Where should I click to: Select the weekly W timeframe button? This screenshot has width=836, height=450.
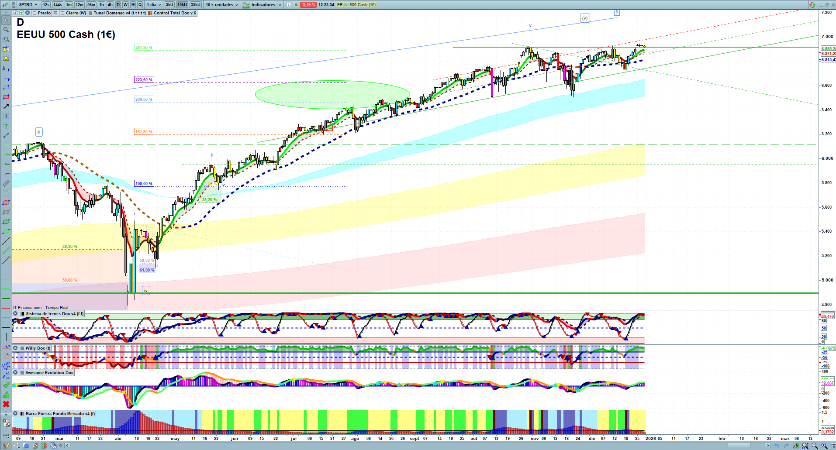(125, 5)
